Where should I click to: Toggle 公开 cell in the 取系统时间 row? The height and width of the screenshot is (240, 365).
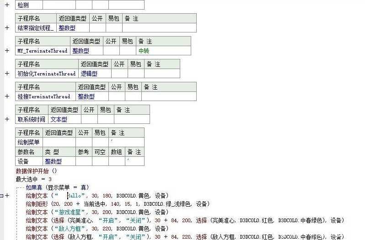coord(89,119)
